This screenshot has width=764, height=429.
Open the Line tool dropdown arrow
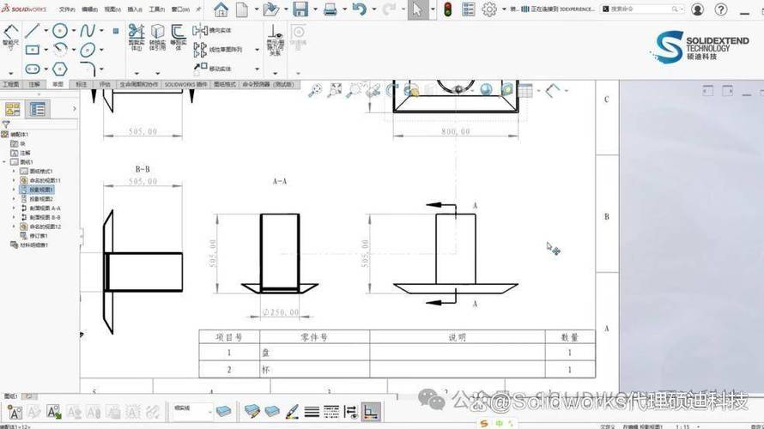pos(45,31)
